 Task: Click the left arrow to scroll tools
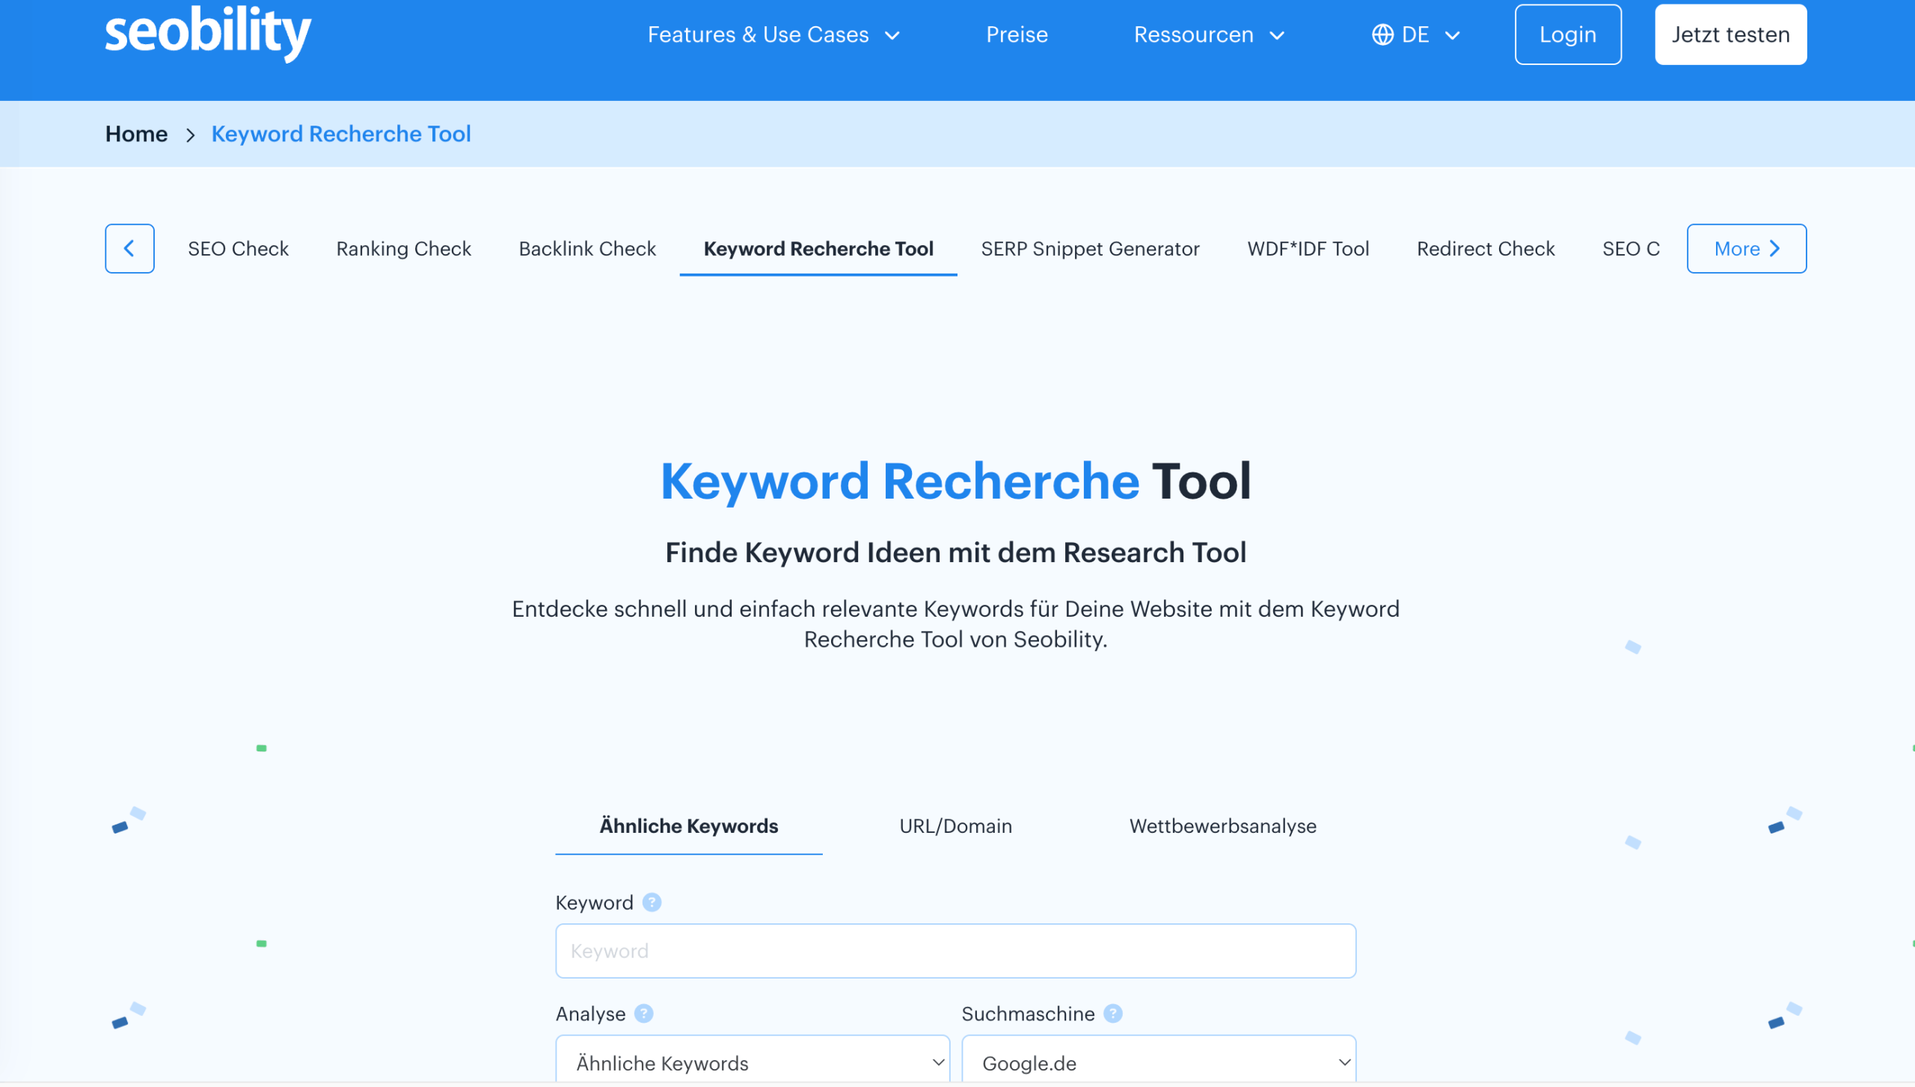point(129,249)
